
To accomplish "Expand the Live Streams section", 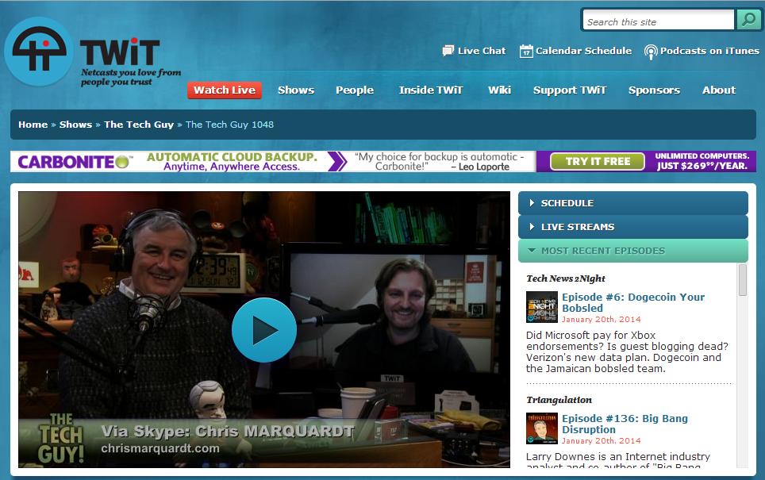I will [632, 227].
